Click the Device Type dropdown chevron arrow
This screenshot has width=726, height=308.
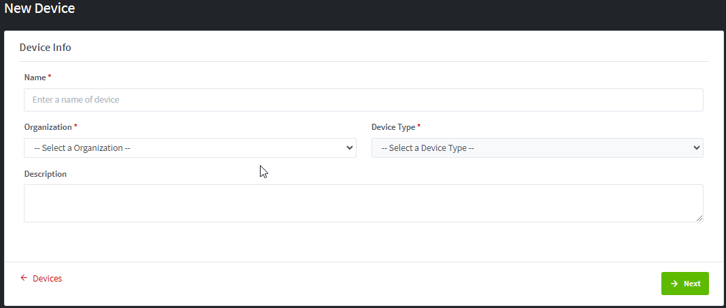(x=696, y=148)
